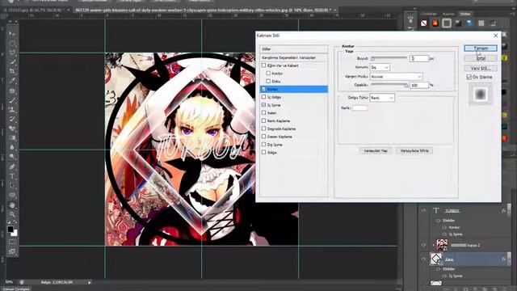Image resolution: width=517 pixels, height=291 pixels.
Task: Select the Hand tool
Action: pyautogui.click(x=12, y=205)
